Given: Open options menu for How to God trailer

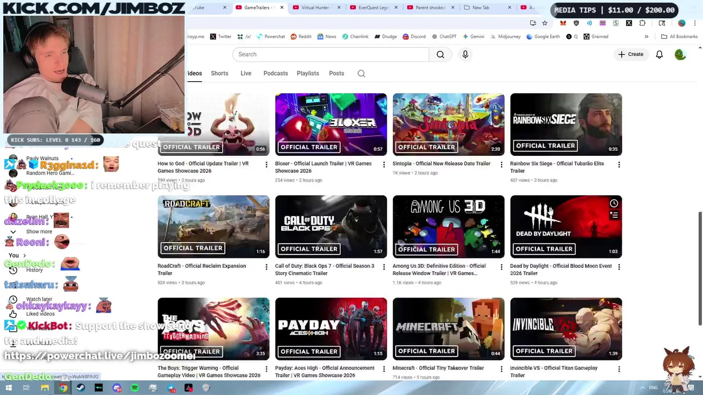Looking at the screenshot, I should pos(266,165).
